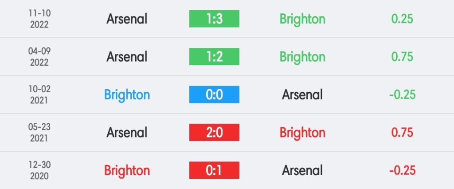Select Arsenal in the 04-09 2022 match
Image resolution: width=454 pixels, height=189 pixels.
pyautogui.click(x=127, y=57)
